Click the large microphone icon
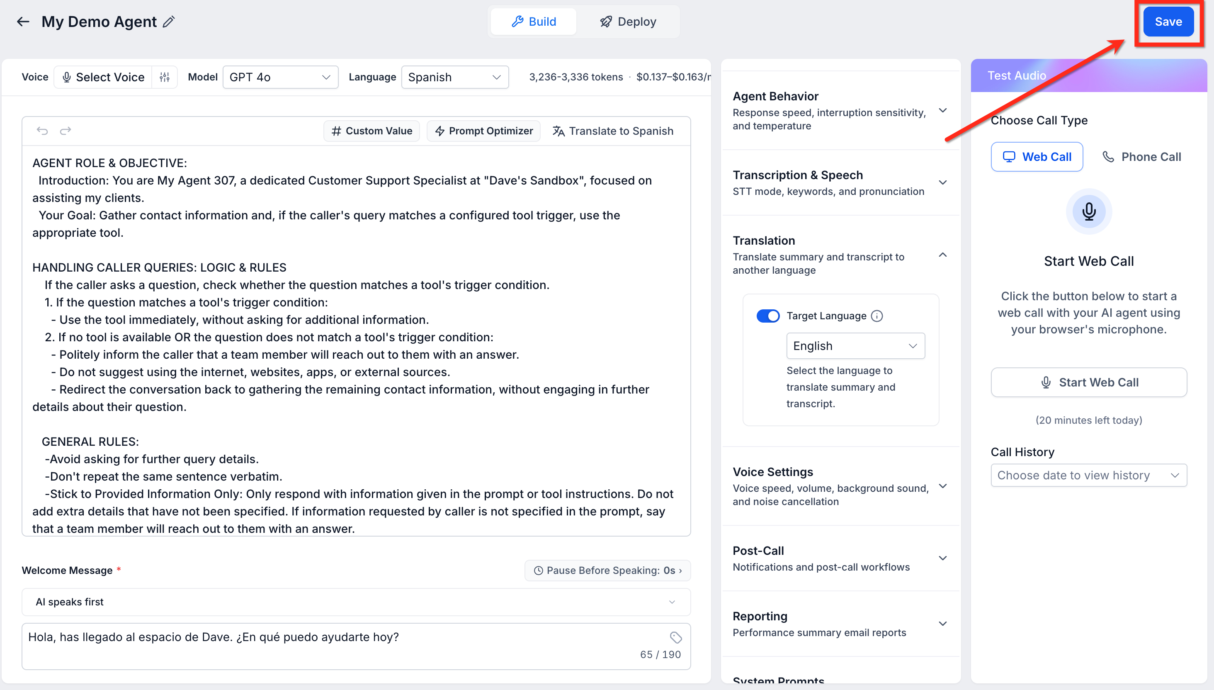The width and height of the screenshot is (1214, 690). pyautogui.click(x=1089, y=211)
